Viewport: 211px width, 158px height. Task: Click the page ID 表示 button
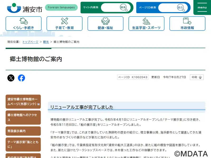181,8
